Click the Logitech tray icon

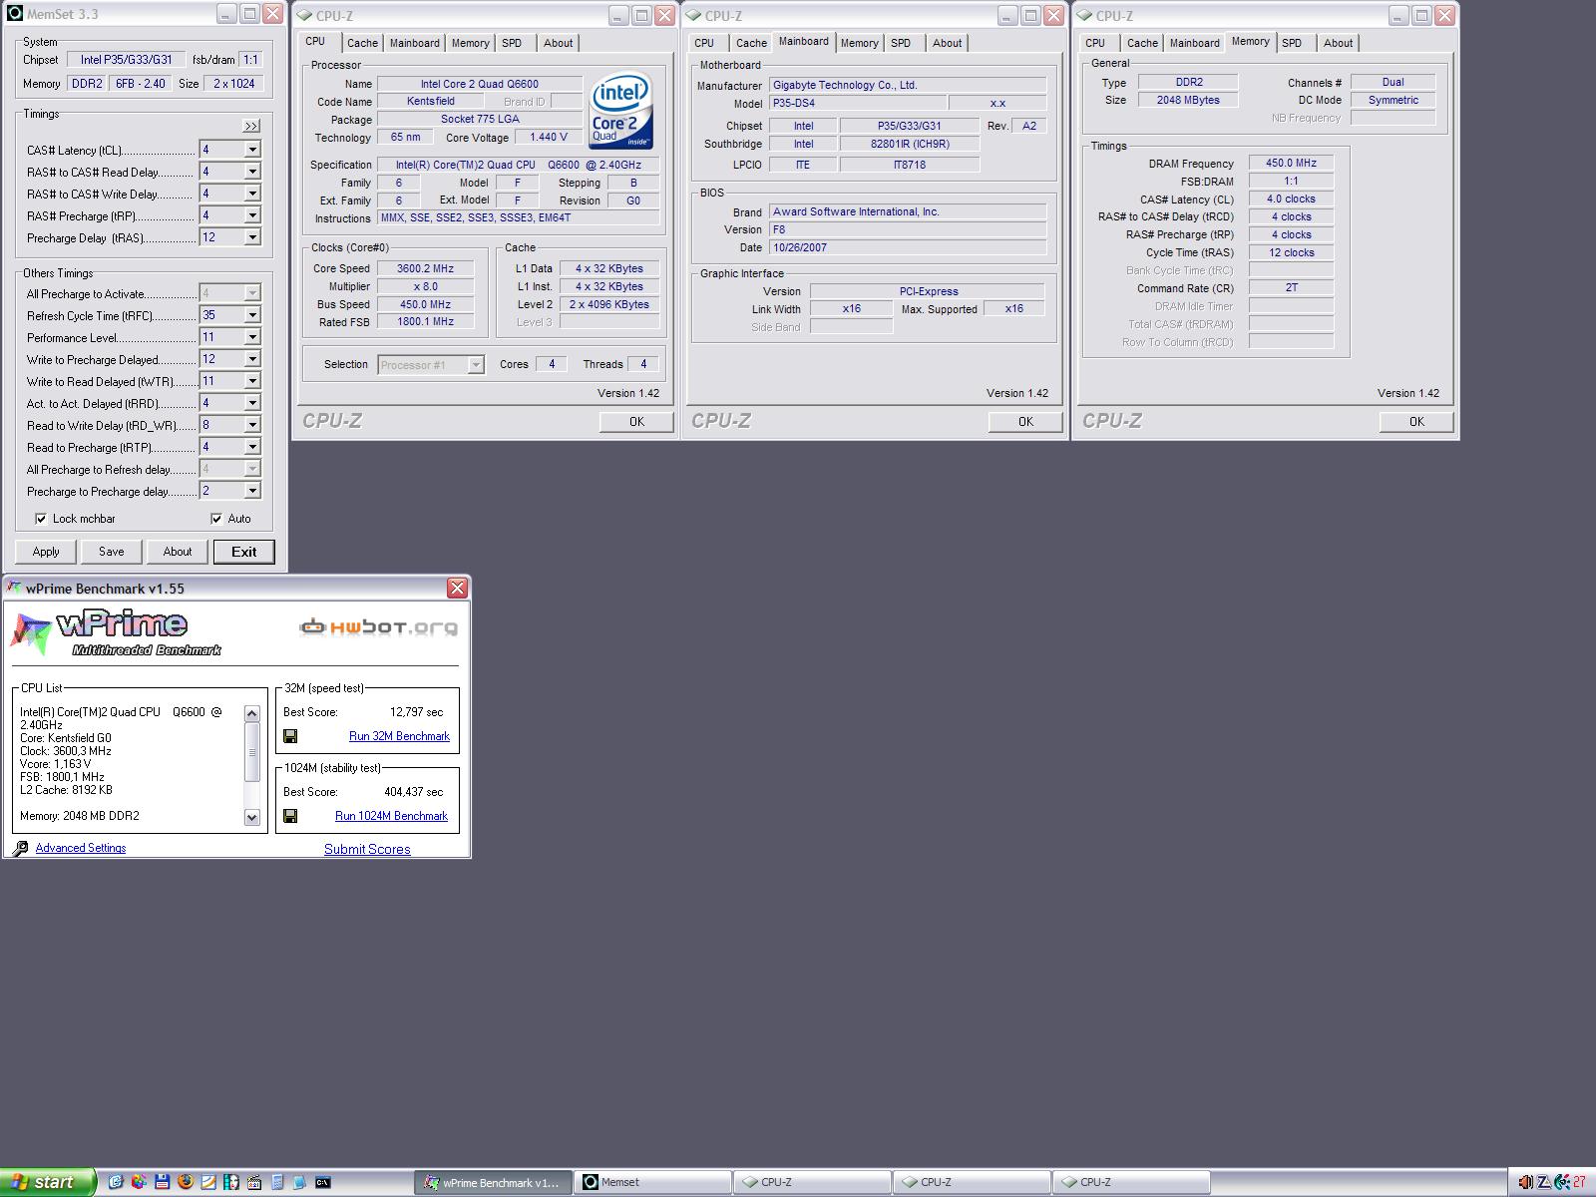[x=1562, y=1182]
